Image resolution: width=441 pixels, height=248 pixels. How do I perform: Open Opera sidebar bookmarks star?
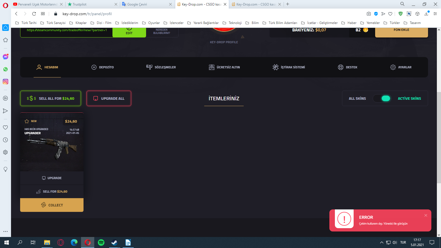click(x=5, y=40)
